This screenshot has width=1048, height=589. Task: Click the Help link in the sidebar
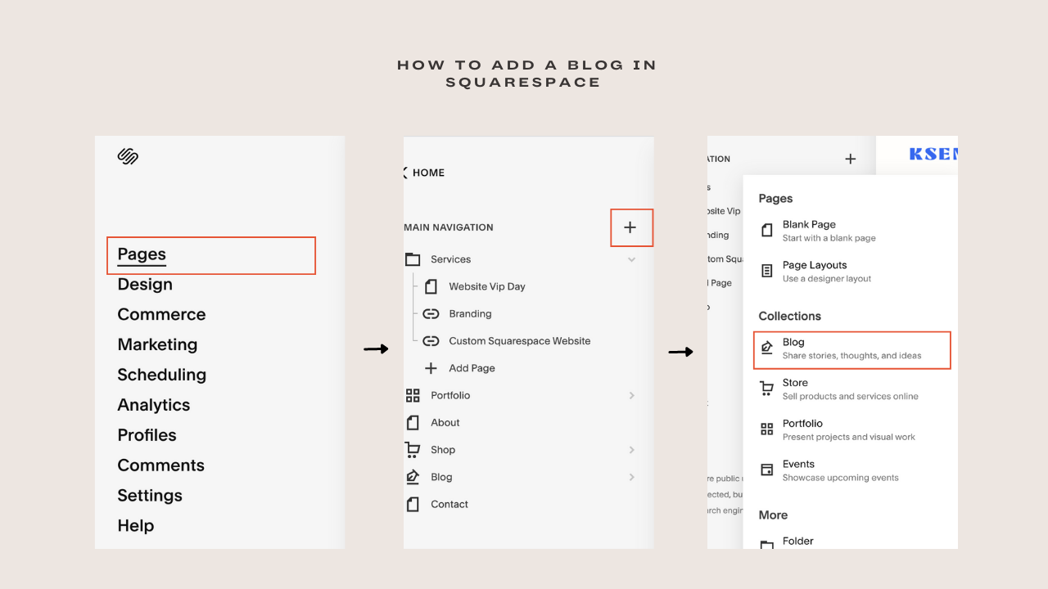click(x=136, y=525)
